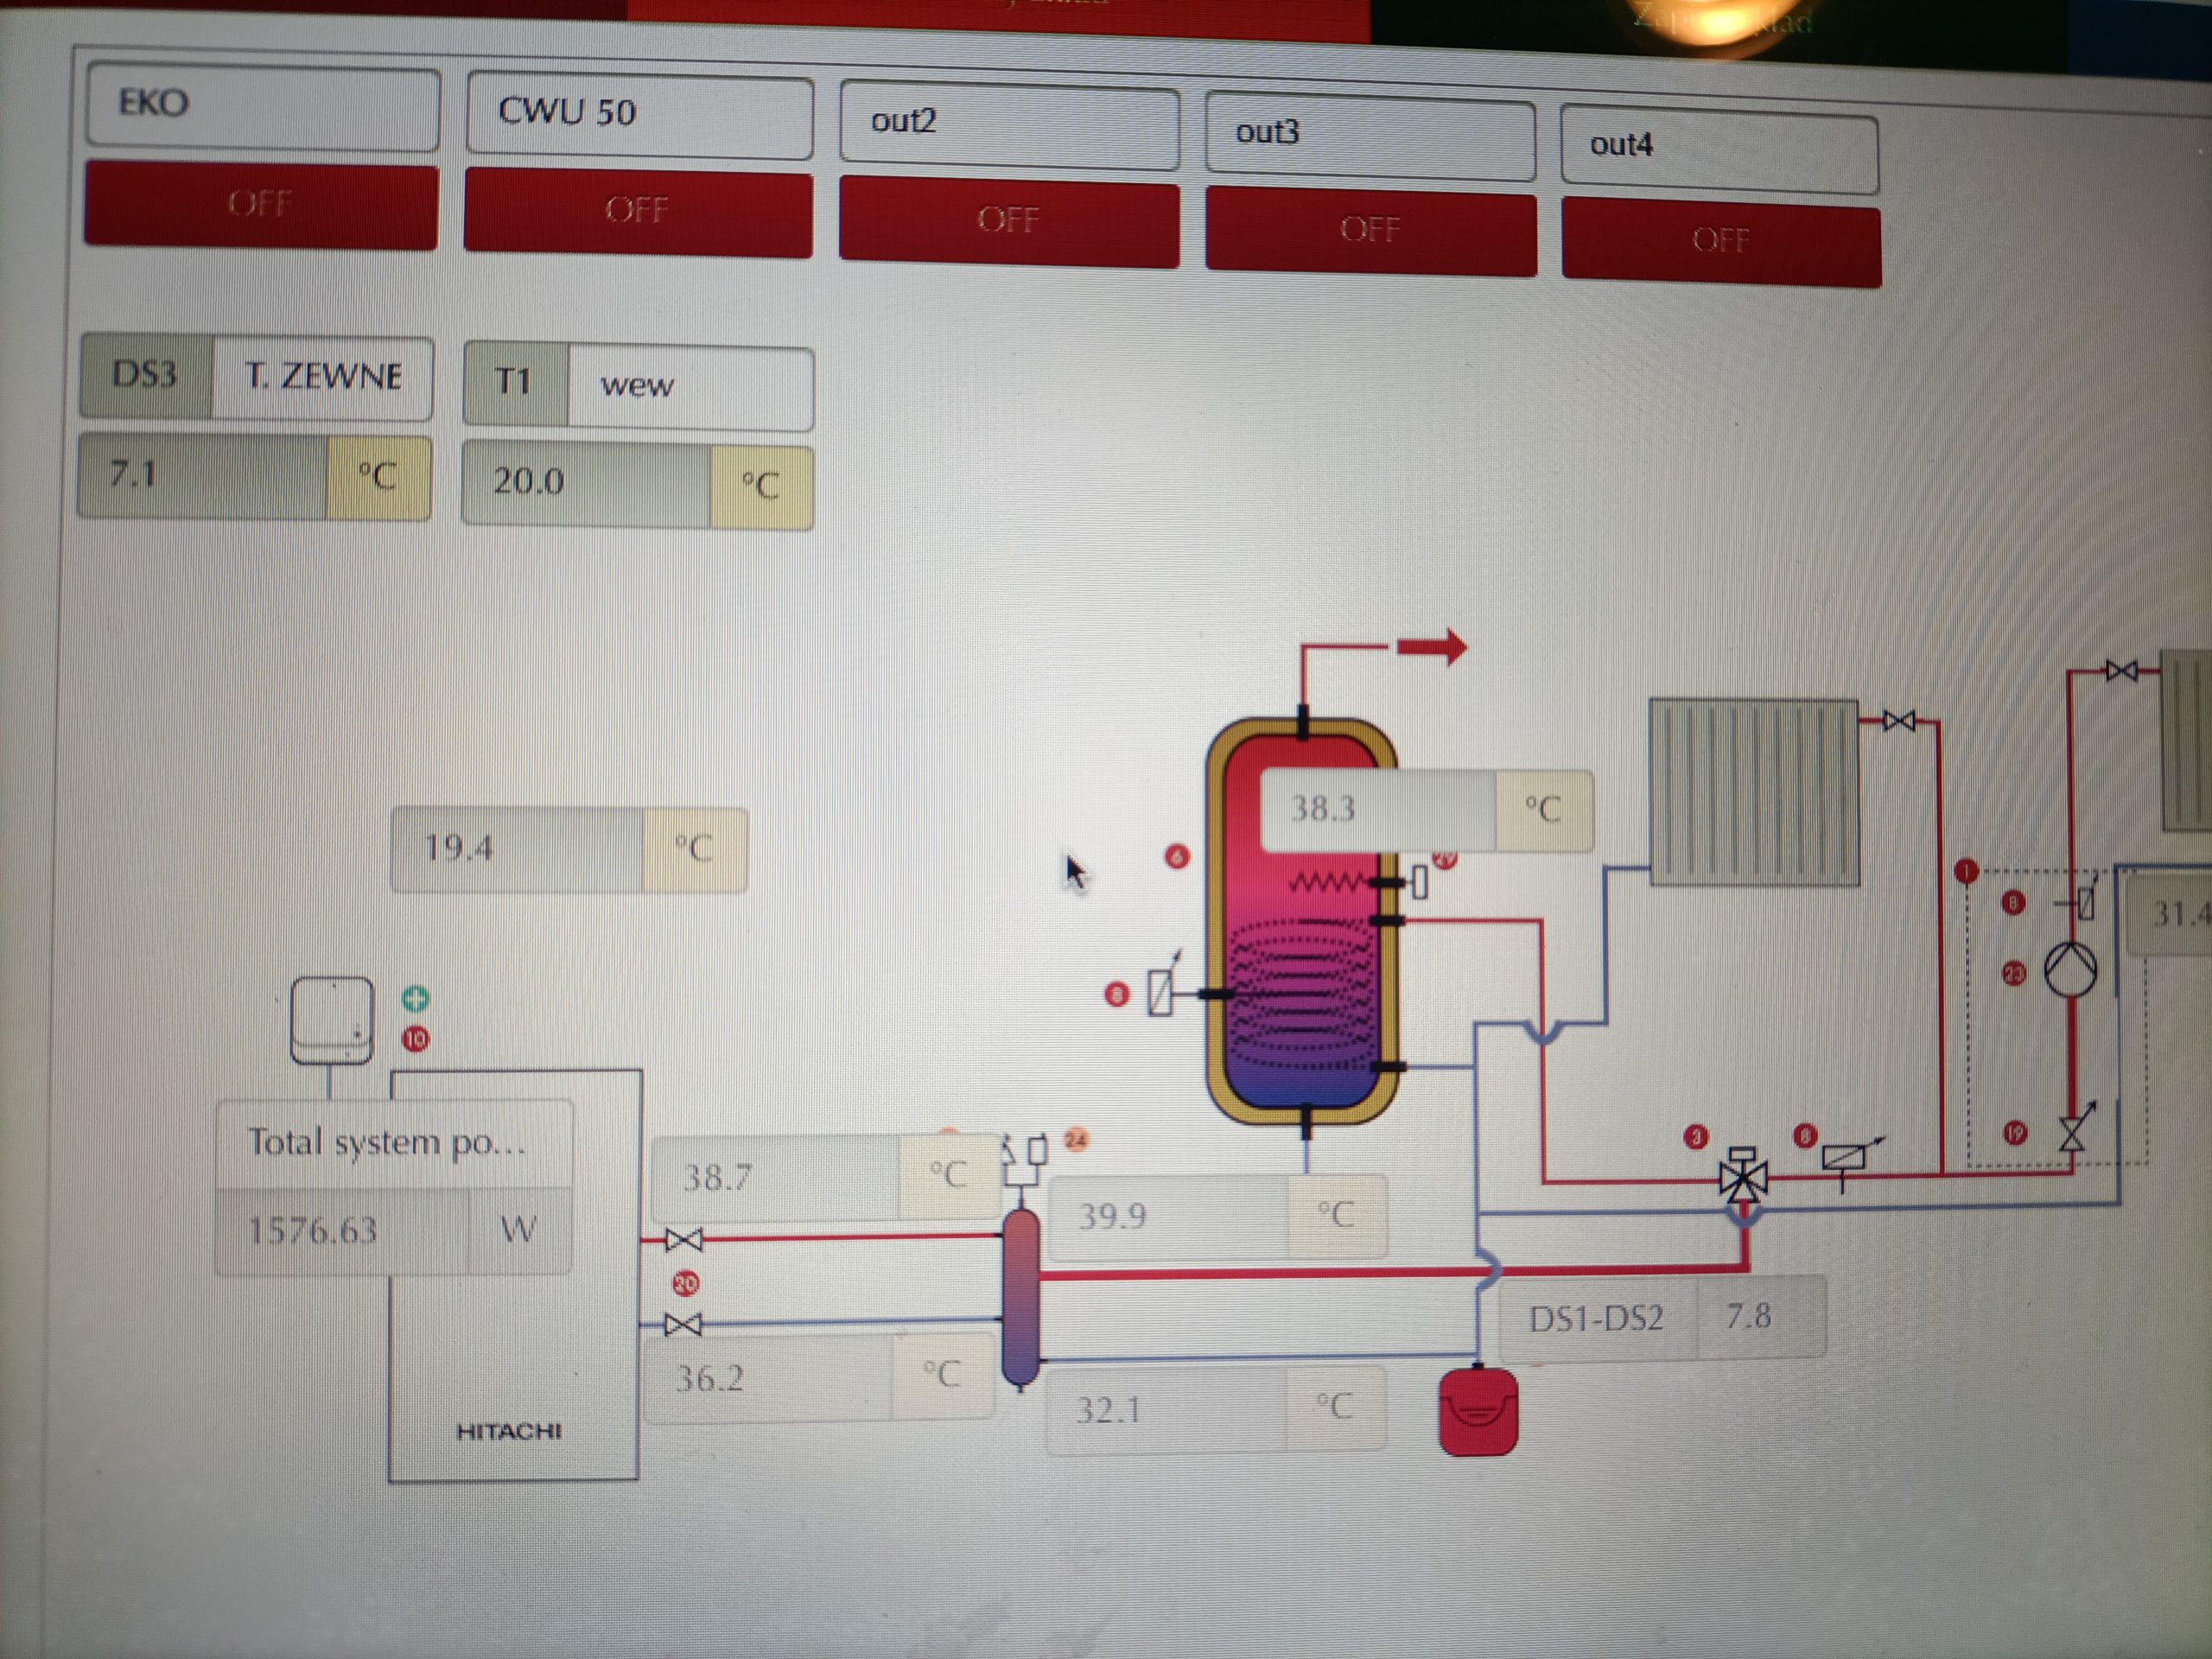
Task: Toggle the CWU 50 OFF switch
Action: coord(637,212)
